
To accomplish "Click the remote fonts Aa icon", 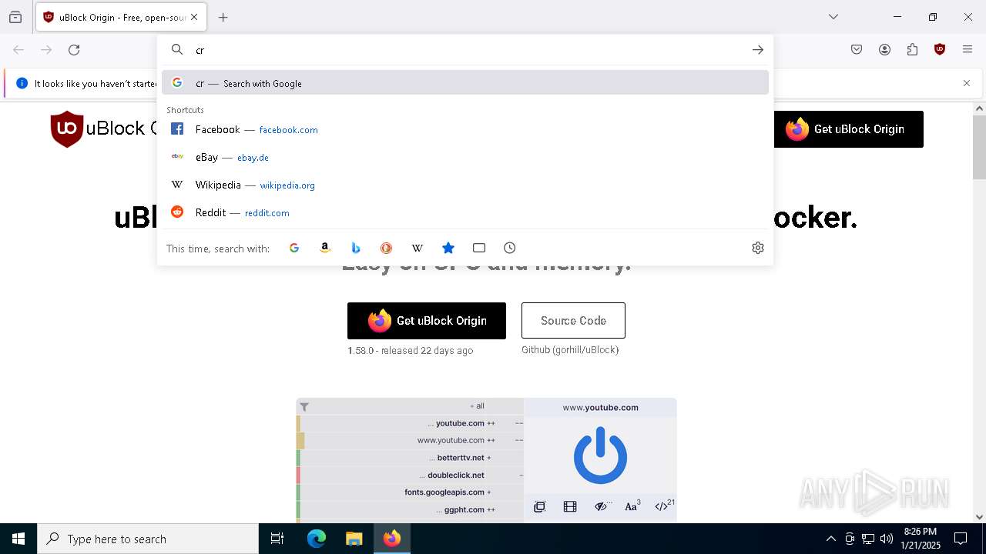I will coord(632,506).
